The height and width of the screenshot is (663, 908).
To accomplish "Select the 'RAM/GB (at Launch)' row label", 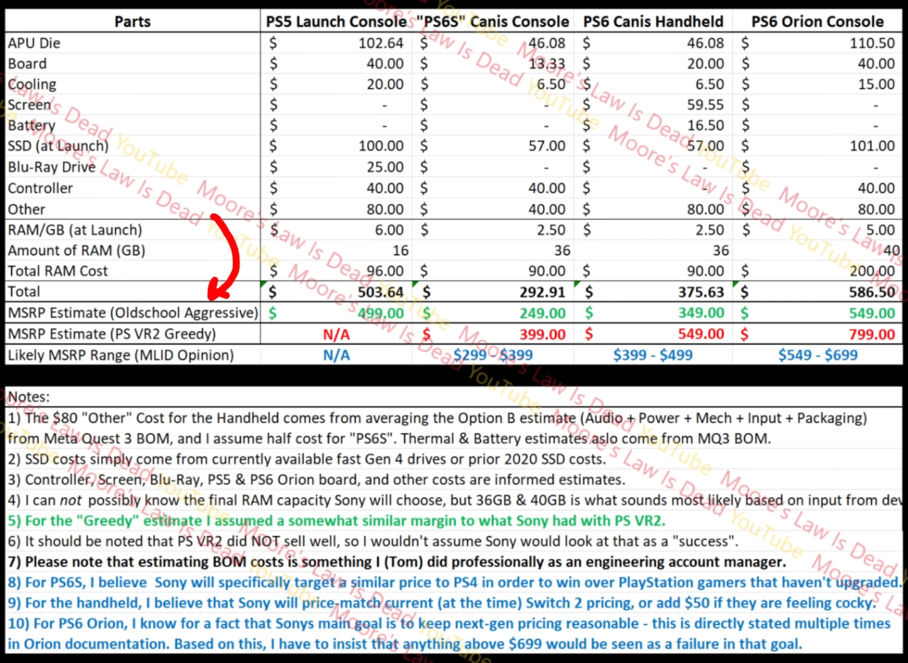I will click(x=74, y=230).
